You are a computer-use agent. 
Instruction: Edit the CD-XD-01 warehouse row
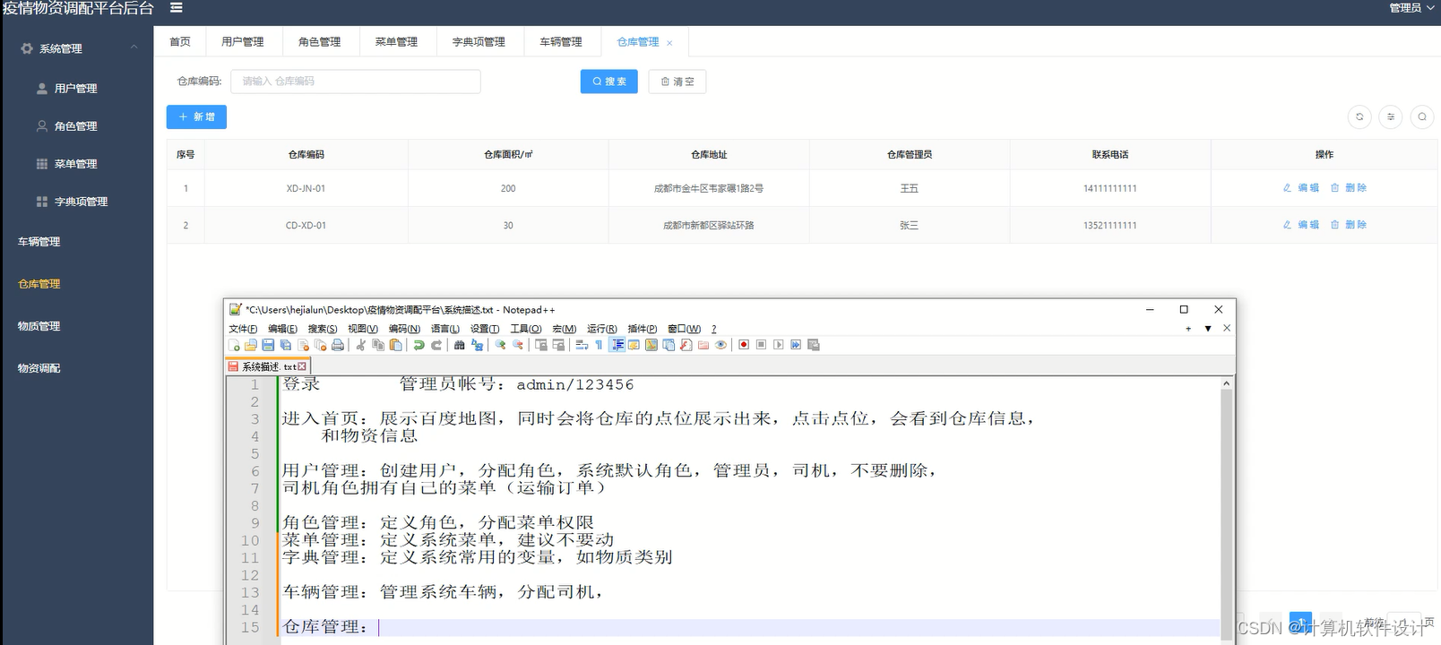[x=1301, y=225]
